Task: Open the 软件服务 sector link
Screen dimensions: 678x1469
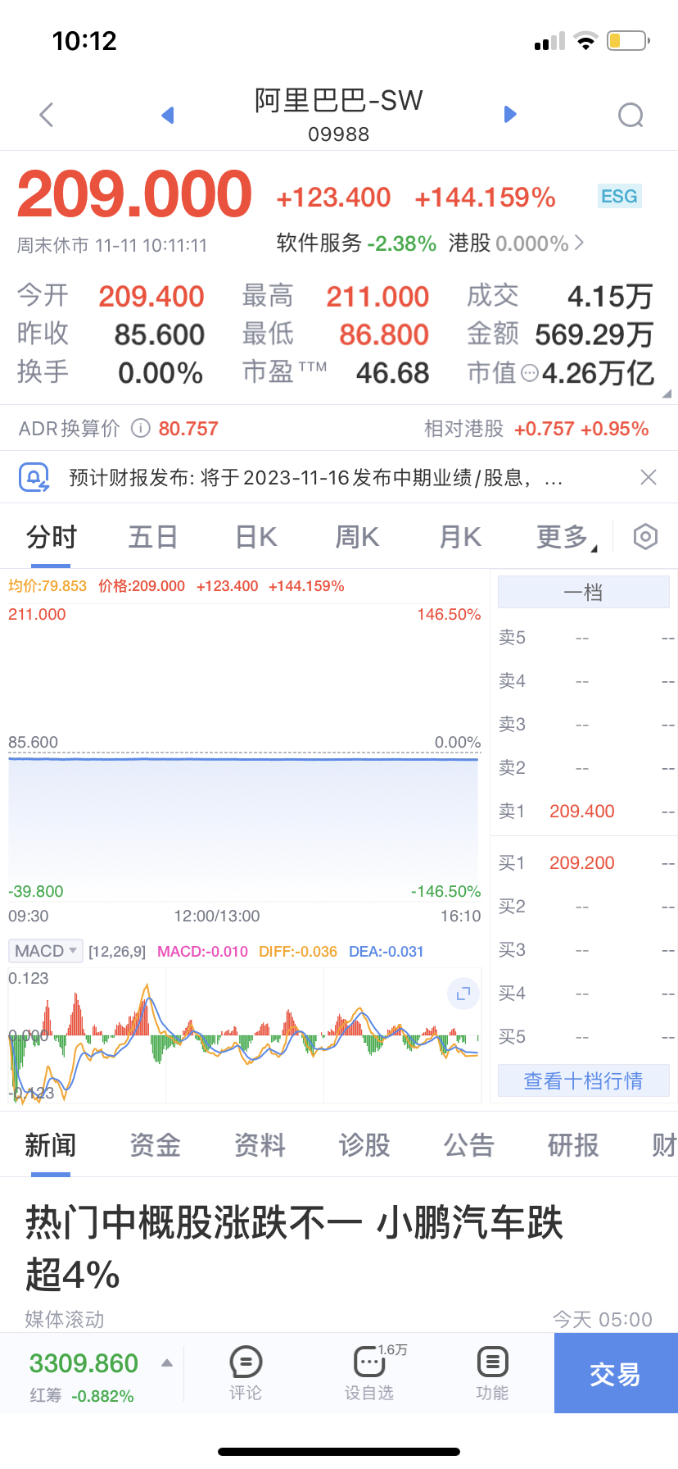Action: [356, 243]
